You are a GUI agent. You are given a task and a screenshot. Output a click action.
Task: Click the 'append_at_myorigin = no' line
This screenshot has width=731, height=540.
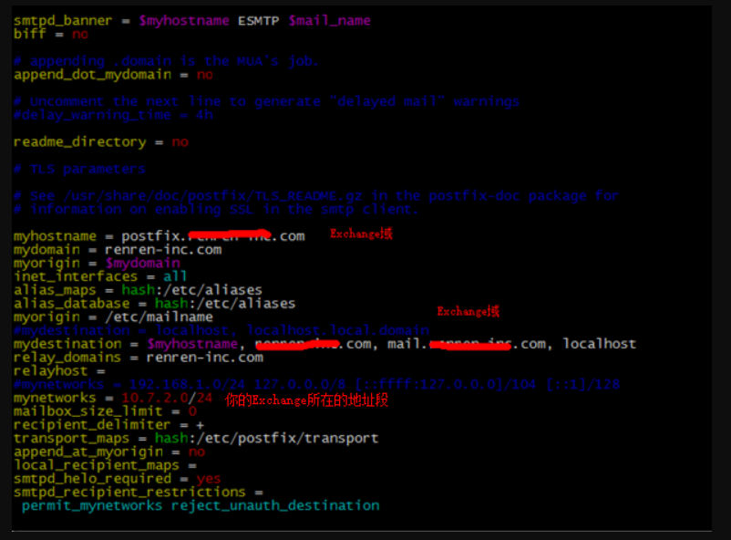tap(109, 452)
